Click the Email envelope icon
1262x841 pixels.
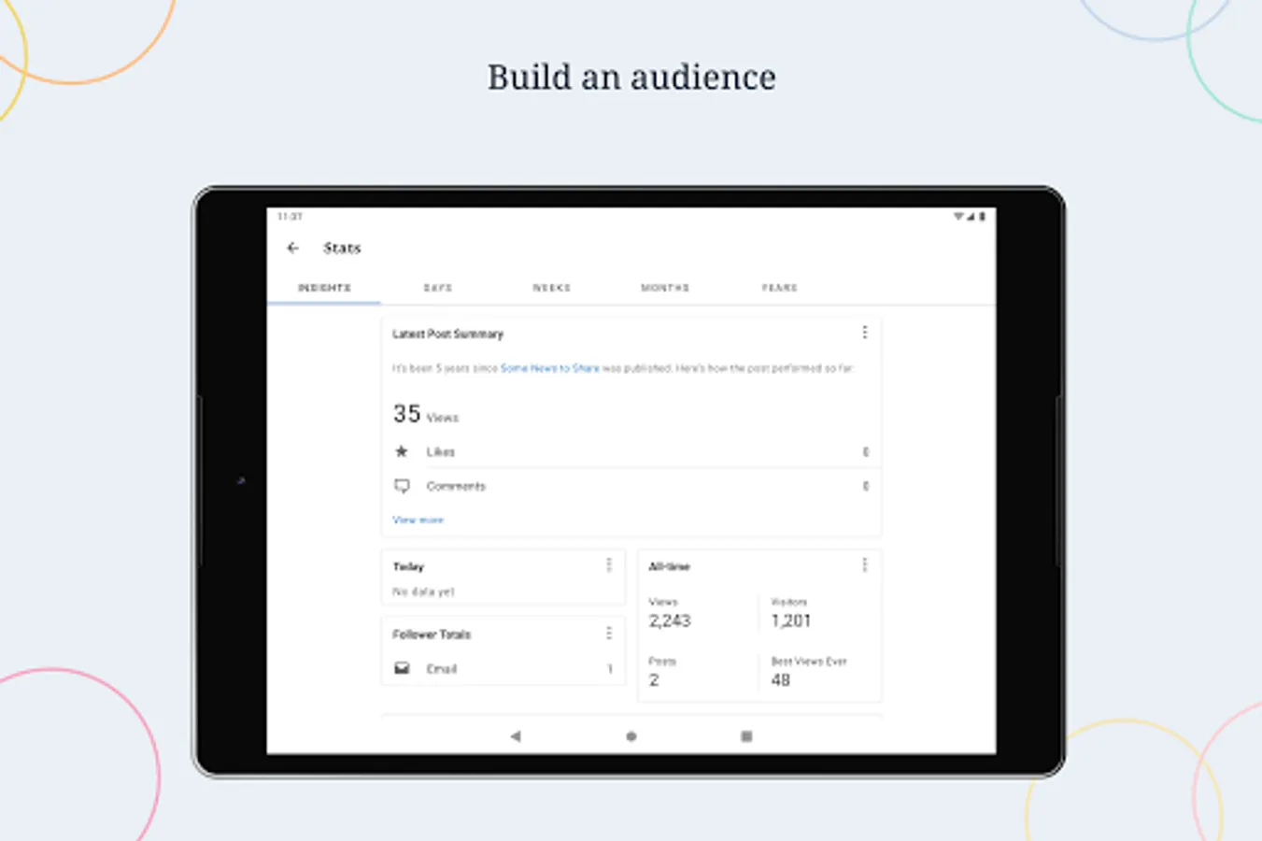402,668
